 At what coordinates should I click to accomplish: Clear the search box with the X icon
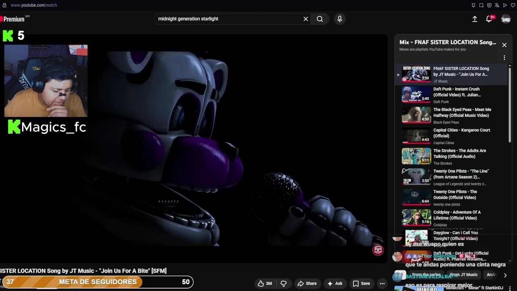(306, 19)
